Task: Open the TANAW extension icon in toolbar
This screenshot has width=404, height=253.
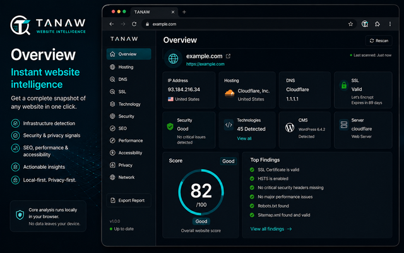Action: (x=365, y=24)
